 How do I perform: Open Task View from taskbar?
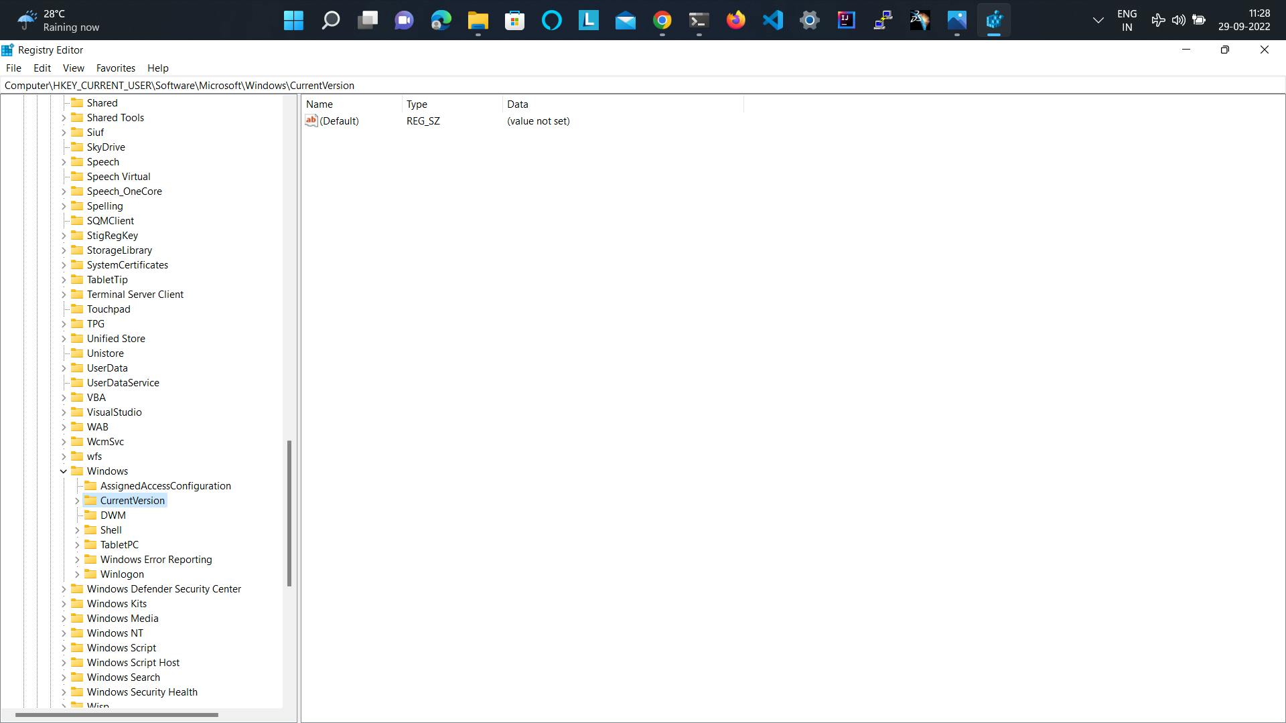(x=367, y=20)
